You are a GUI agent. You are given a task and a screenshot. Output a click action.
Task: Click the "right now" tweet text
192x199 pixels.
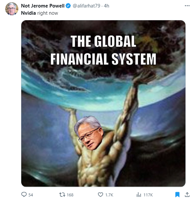pyautogui.click(x=48, y=13)
